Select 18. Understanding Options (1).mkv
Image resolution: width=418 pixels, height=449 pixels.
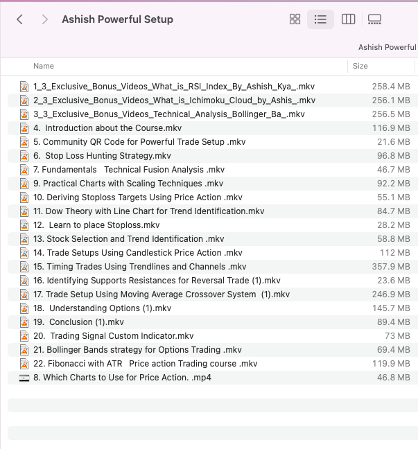[102, 308]
